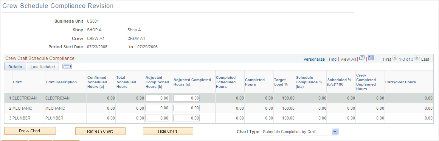The image size is (439, 141).
Task: Click the Period Start Date 07/23/2006
Action: pyautogui.click(x=97, y=47)
